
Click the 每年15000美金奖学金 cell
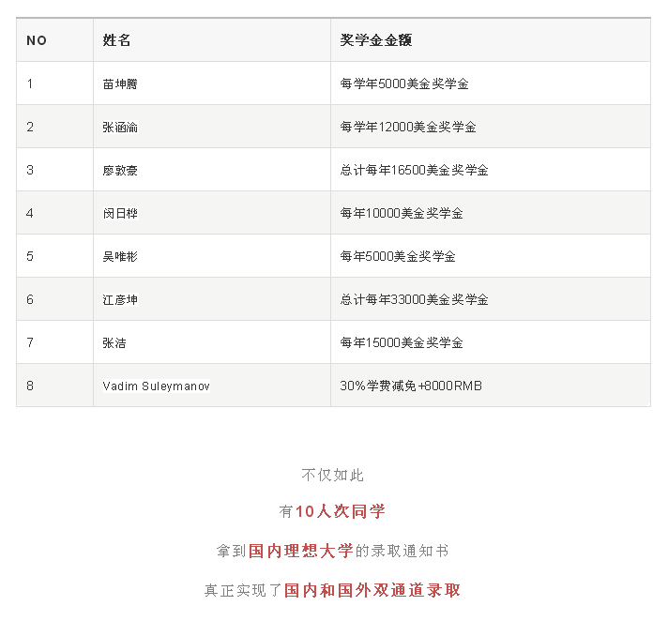(402, 342)
